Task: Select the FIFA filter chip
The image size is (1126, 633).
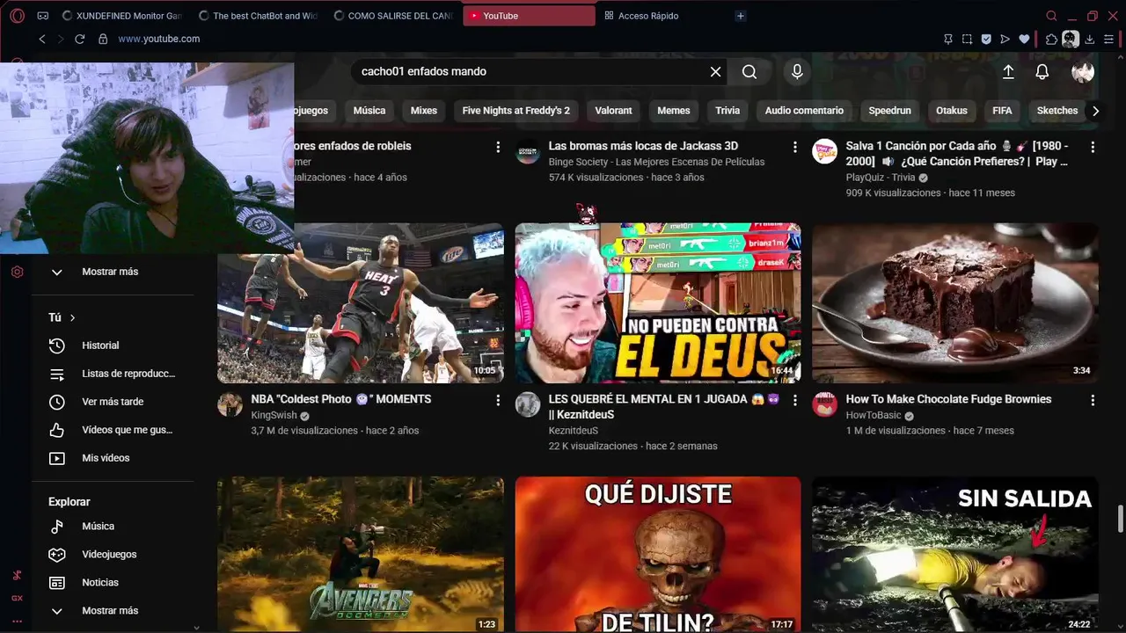Action: [x=1002, y=111]
